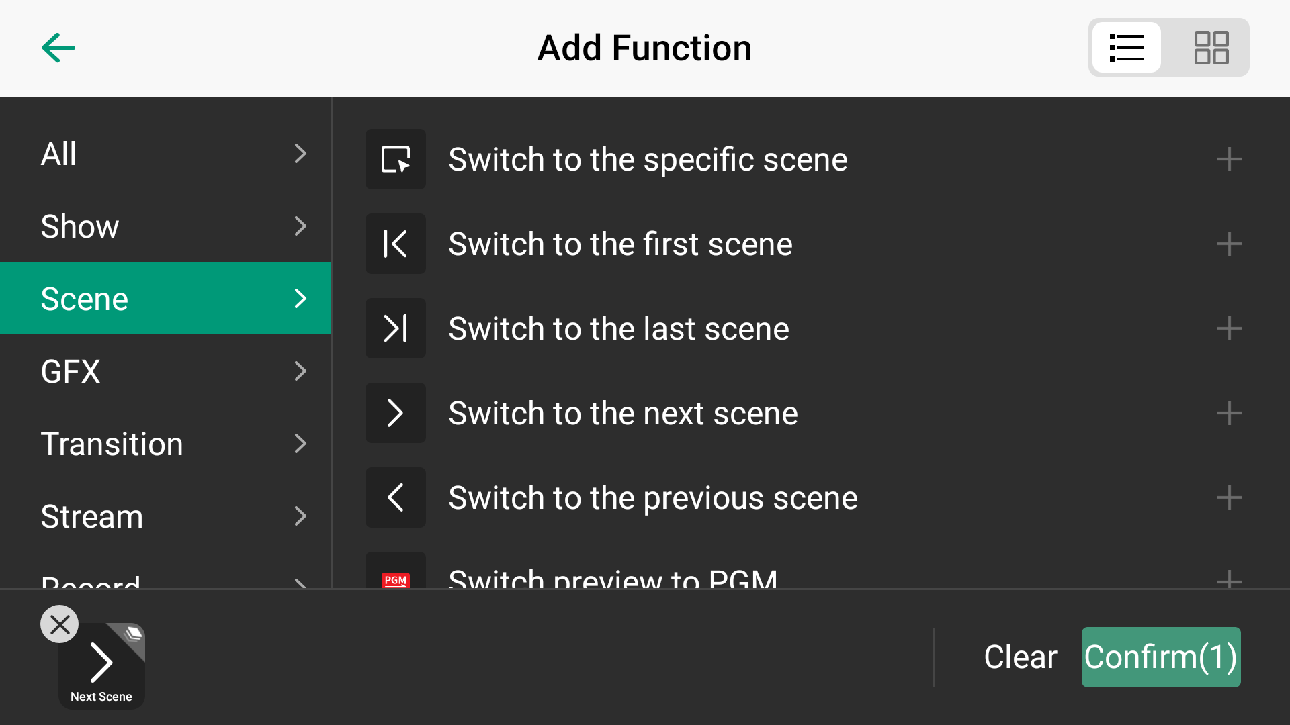Screen dimensions: 1290x725
Task: Switch to grid view layout
Action: click(1211, 48)
